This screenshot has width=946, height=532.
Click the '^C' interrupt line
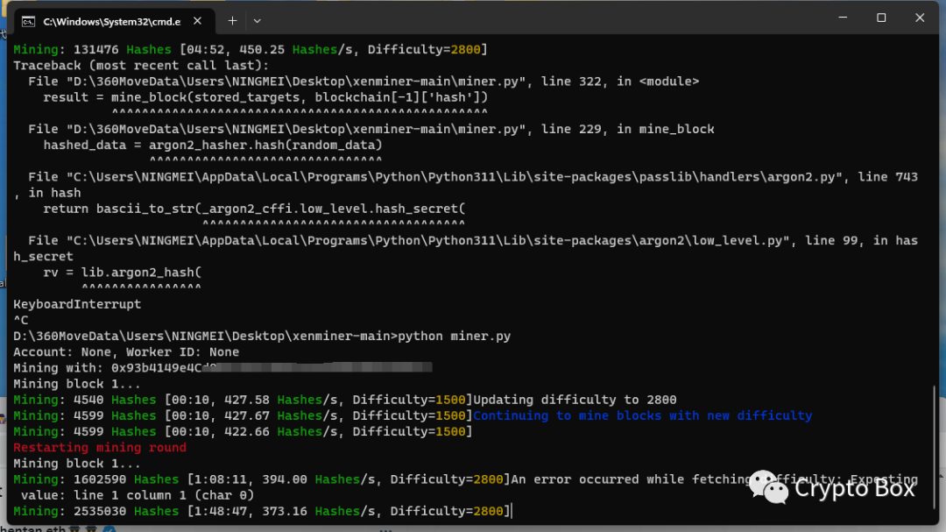pyautogui.click(x=20, y=320)
